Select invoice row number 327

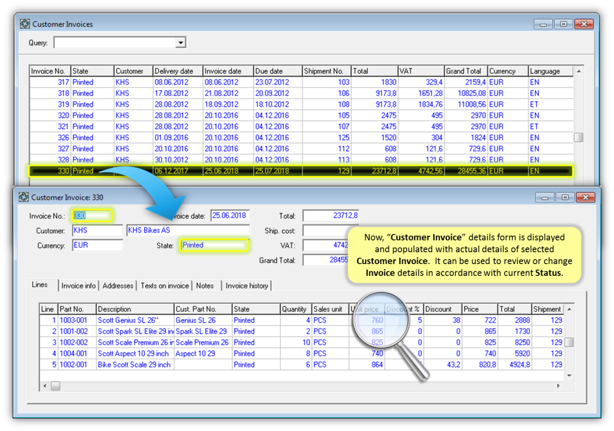pos(301,148)
